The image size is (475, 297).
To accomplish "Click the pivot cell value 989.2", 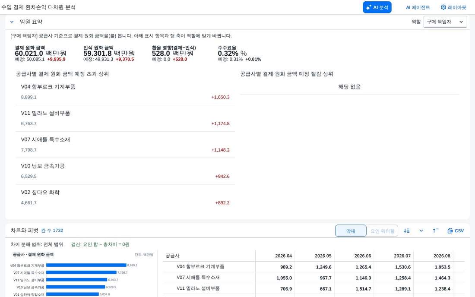I will [286, 267].
